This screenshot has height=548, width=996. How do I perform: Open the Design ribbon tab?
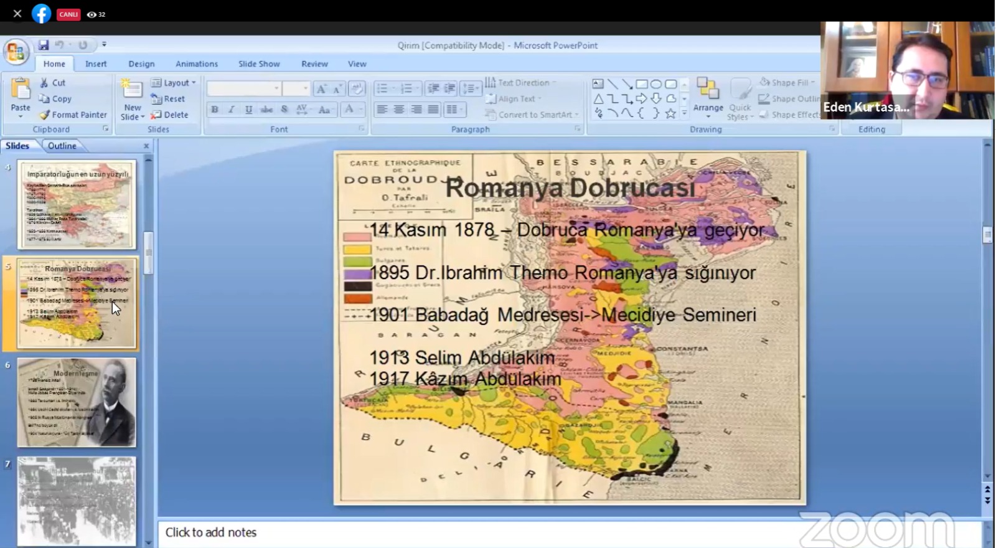pos(141,64)
